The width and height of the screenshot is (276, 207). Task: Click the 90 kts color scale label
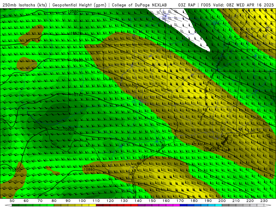click(68, 201)
